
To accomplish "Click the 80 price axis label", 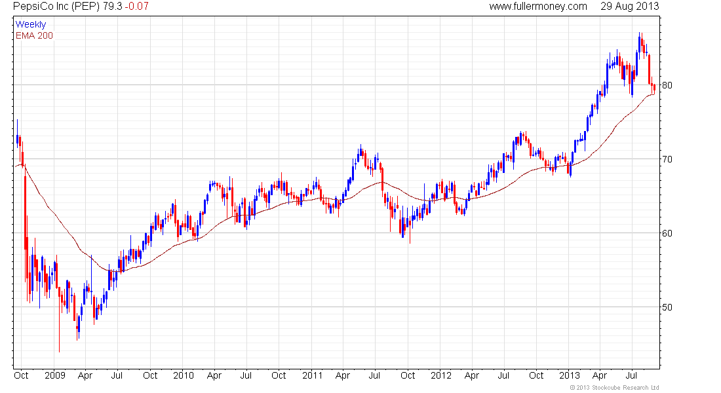I will pos(667,85).
